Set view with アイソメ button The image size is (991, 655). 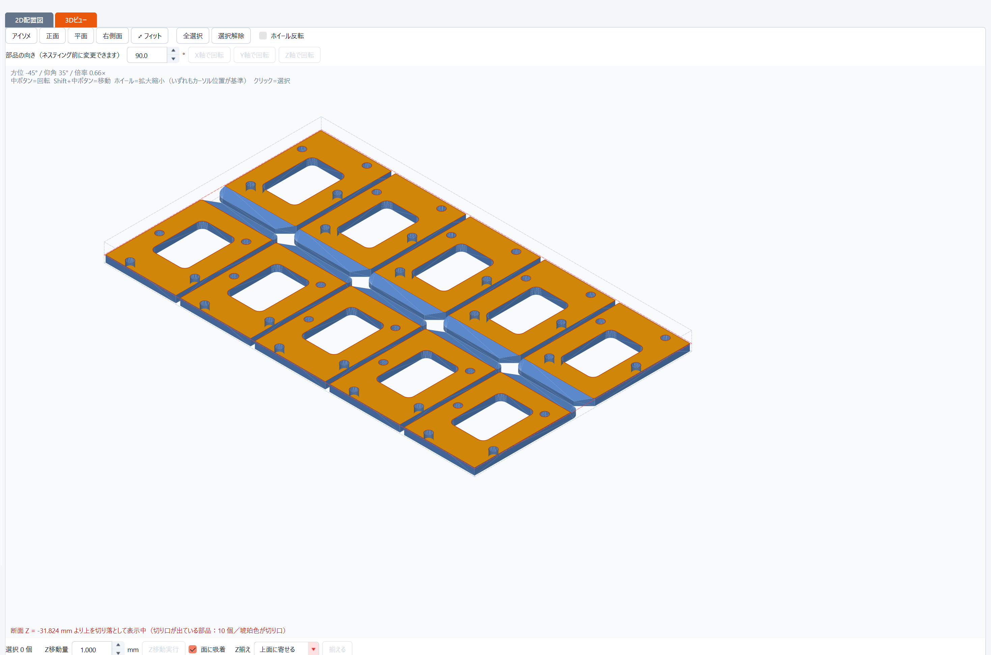pyautogui.click(x=21, y=36)
